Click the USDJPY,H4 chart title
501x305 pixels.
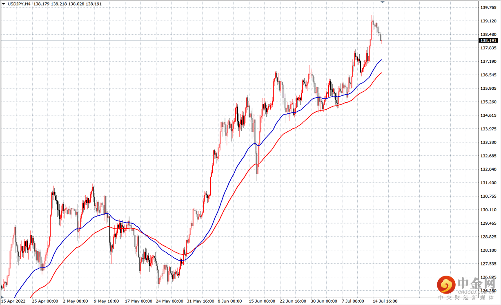[18, 4]
